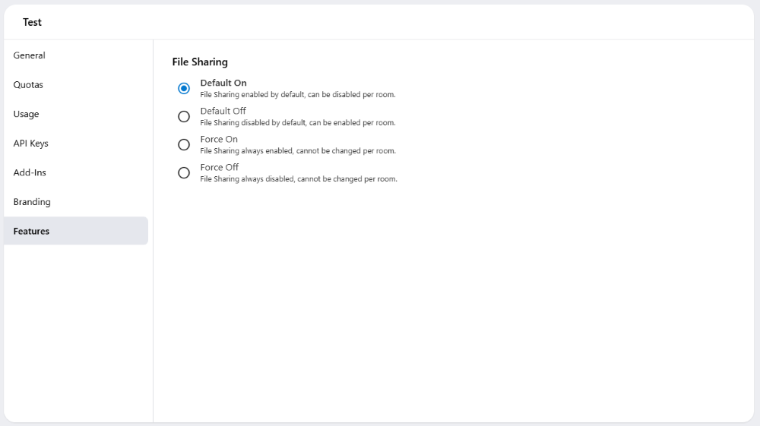Open the API Keys tab

pyautogui.click(x=76, y=144)
